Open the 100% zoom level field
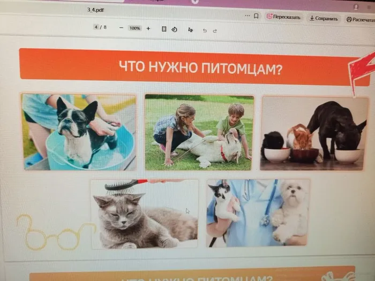This screenshot has width=375, height=281. 134,28
